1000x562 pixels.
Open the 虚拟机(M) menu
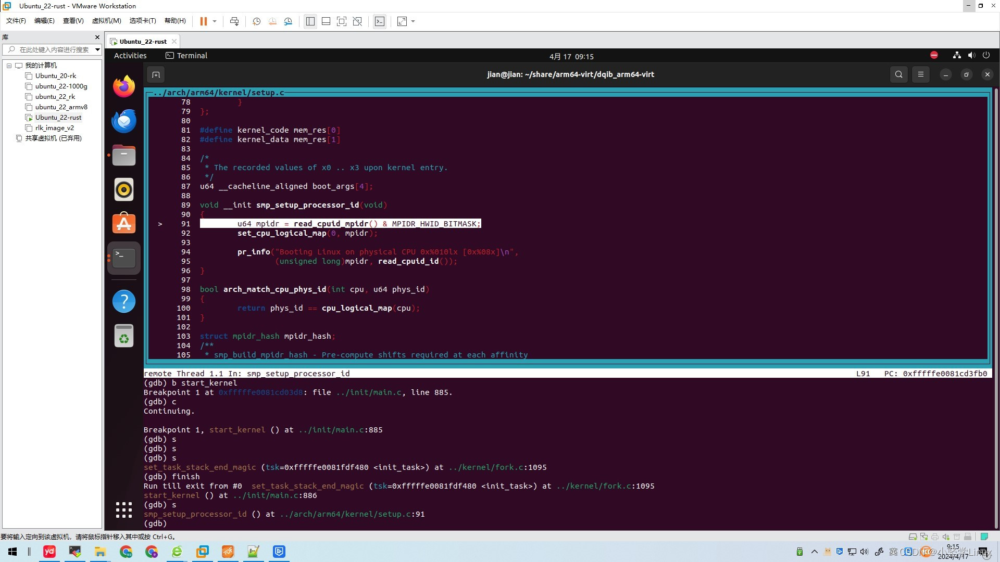pos(106,21)
